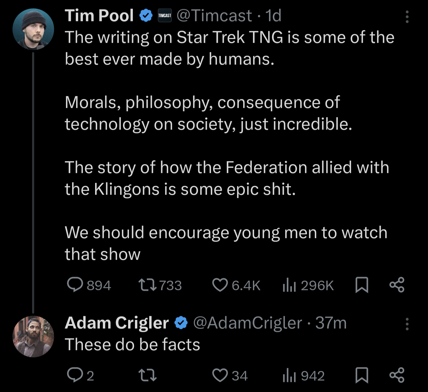
Task: Share Adam Crigler's reply
Action: [x=397, y=375]
